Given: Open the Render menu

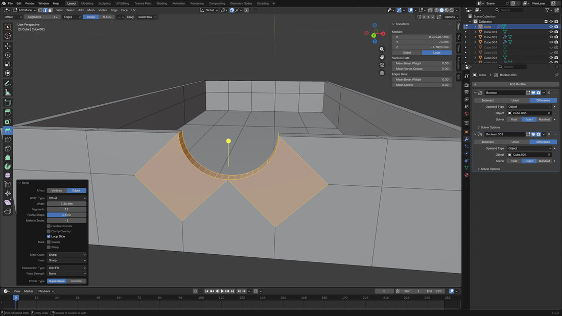Looking at the screenshot, I should tap(30, 3).
